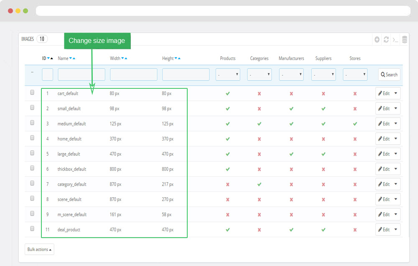418x266 pixels.
Task: Click the images count badge 10
Action: [x=42, y=39]
